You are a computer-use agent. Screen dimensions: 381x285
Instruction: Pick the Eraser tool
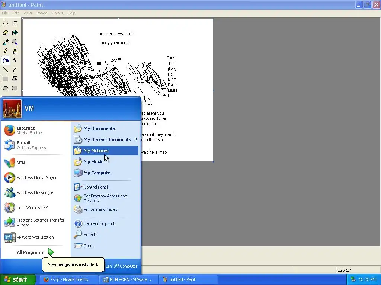click(6, 33)
